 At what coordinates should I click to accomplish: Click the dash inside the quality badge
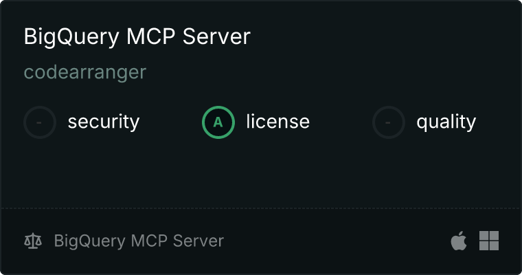click(x=388, y=122)
